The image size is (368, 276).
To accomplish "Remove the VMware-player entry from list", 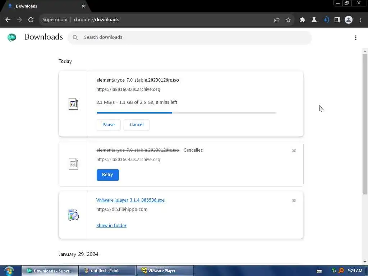I will click(294, 201).
